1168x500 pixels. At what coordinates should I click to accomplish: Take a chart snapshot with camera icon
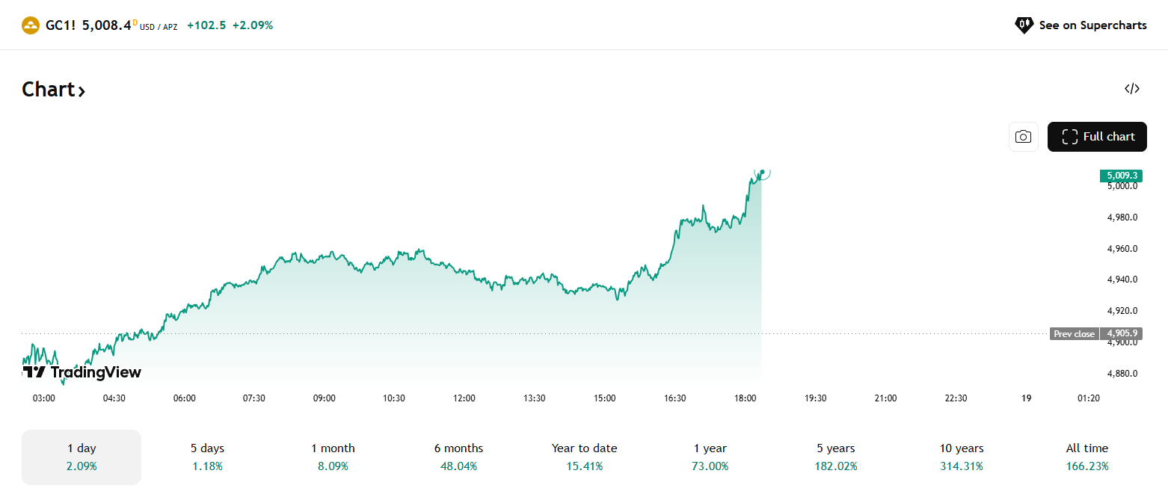(x=1023, y=137)
